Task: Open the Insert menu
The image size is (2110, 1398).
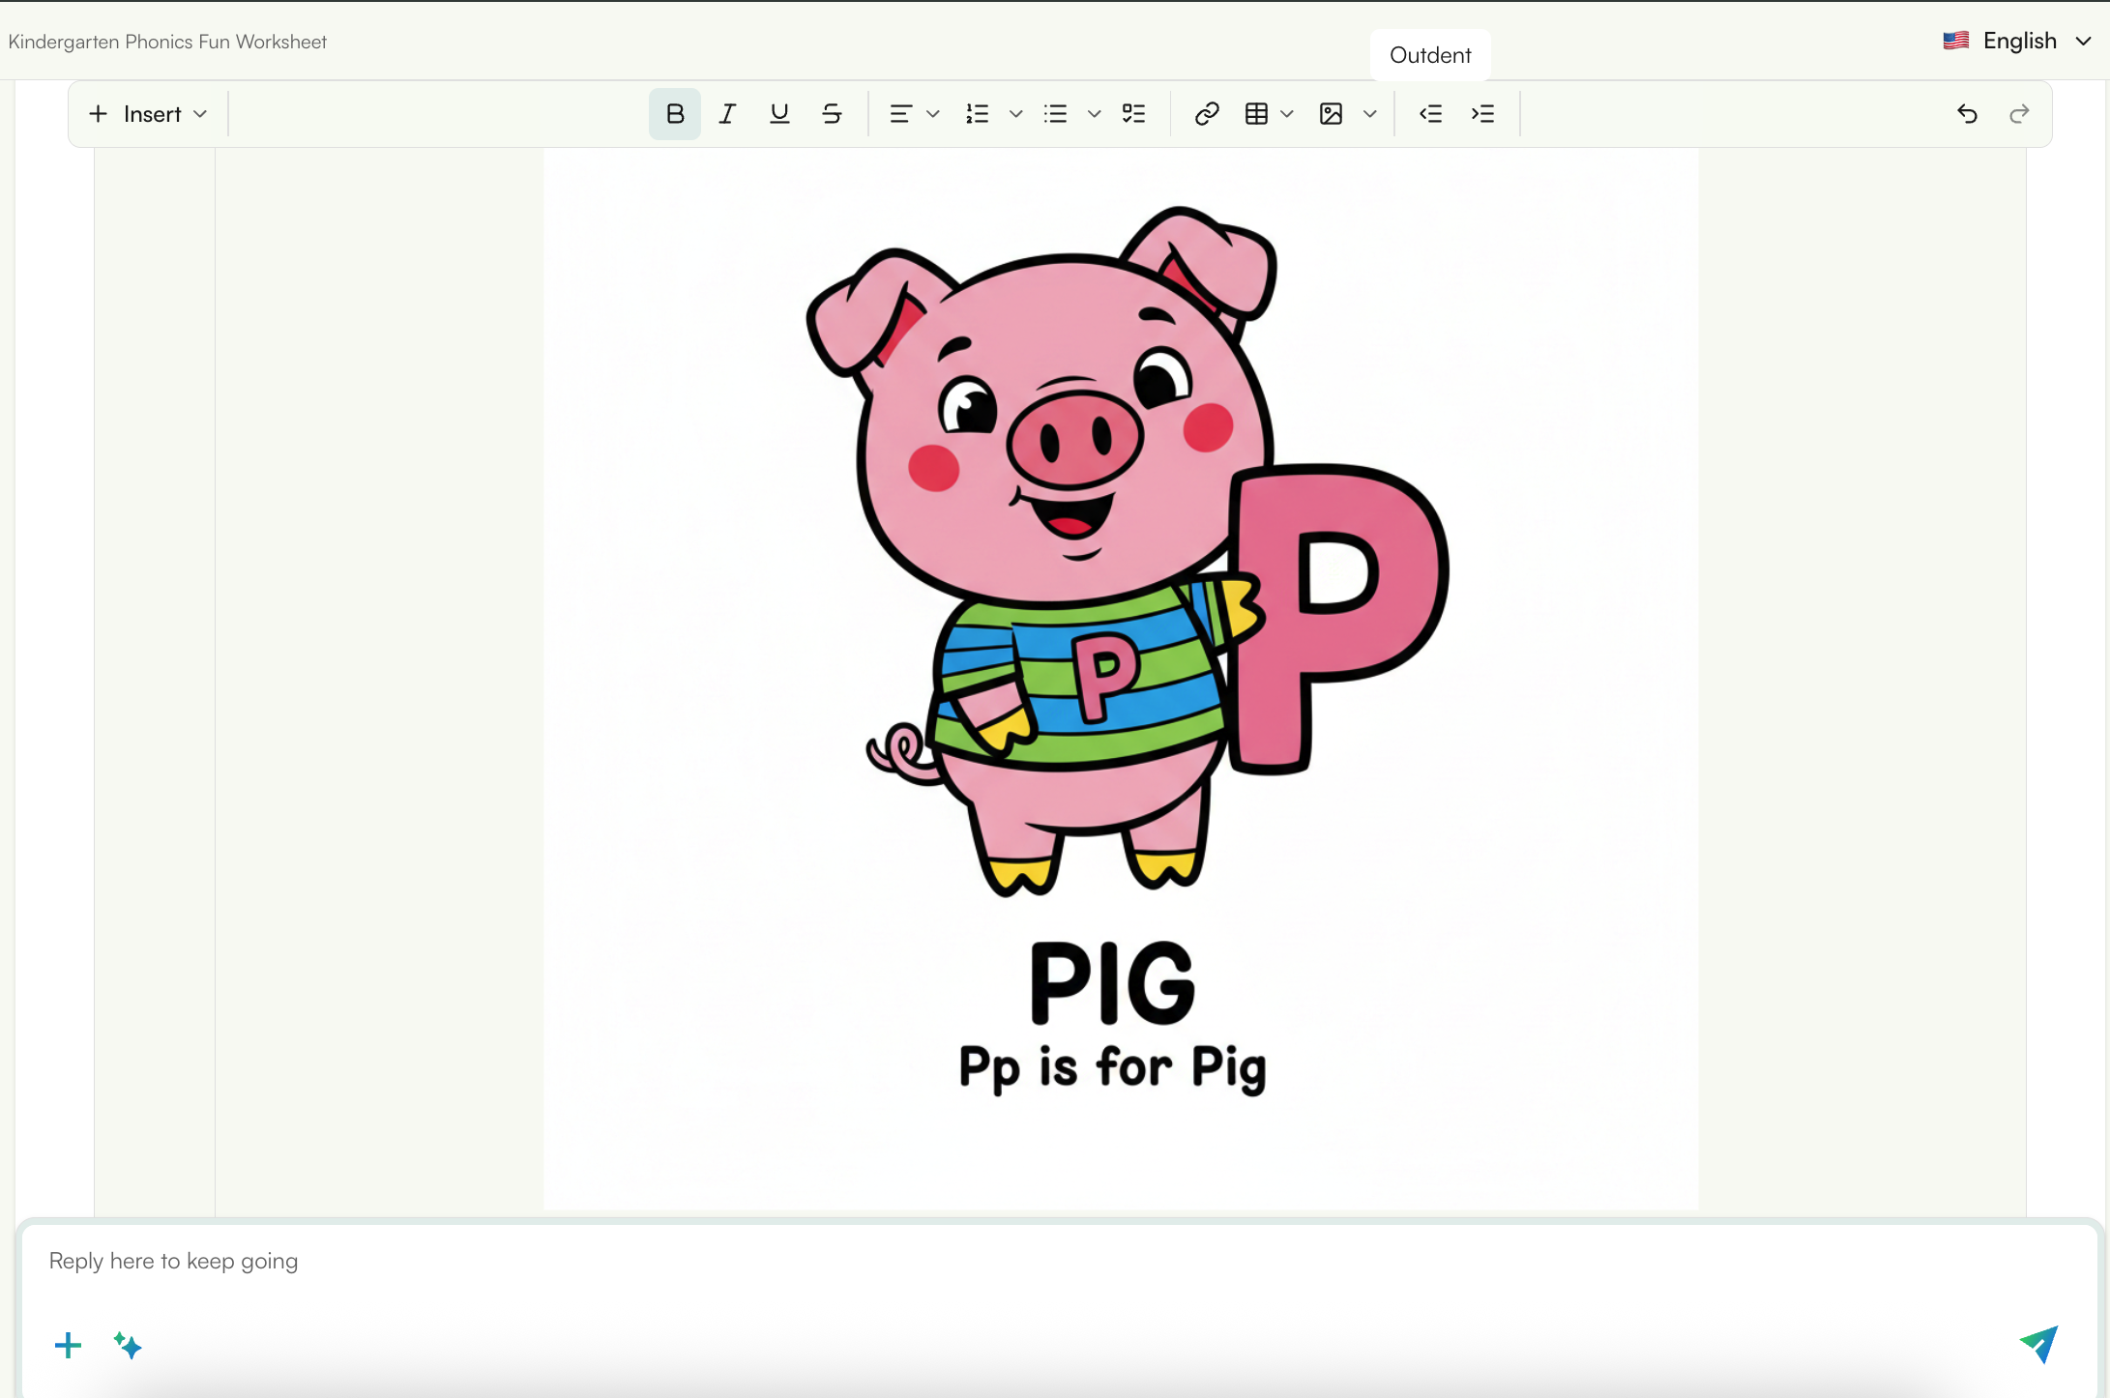Action: (147, 113)
